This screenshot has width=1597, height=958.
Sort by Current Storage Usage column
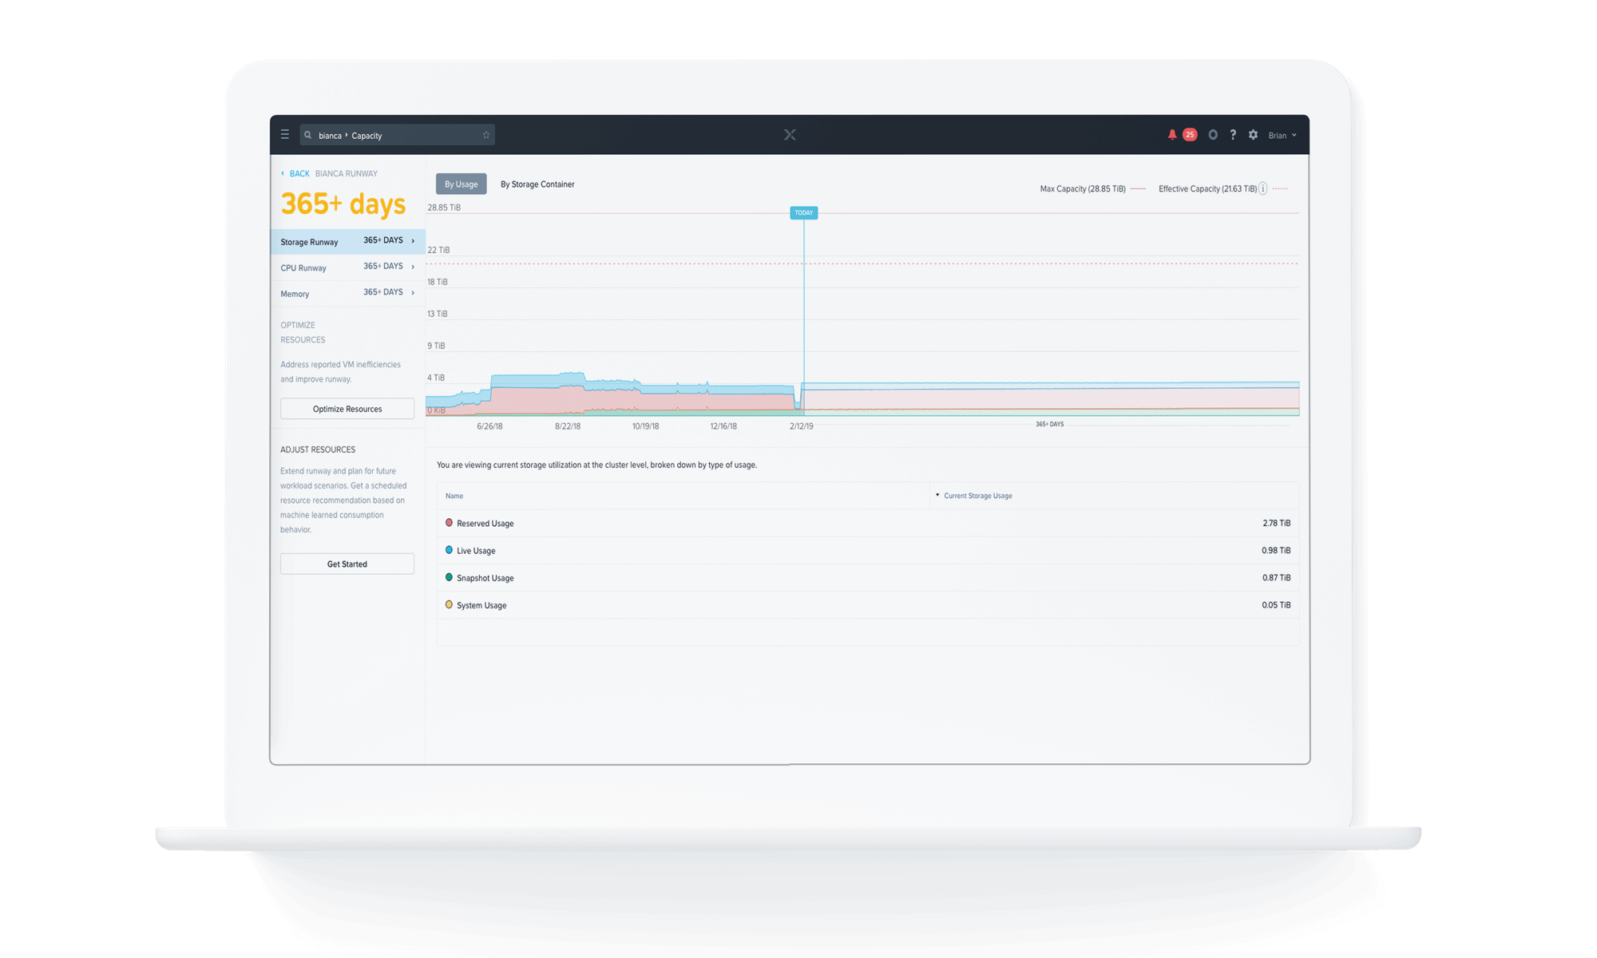click(x=977, y=496)
